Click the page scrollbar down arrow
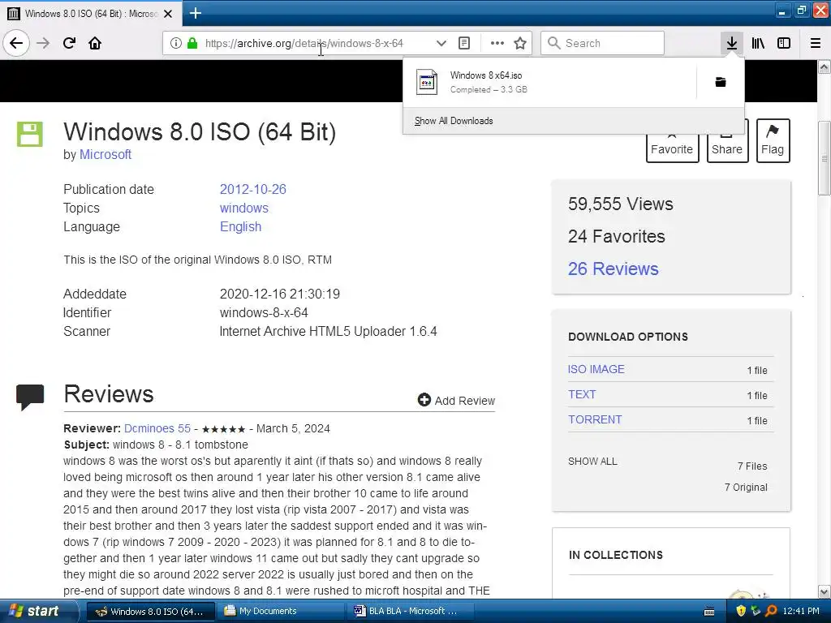Viewport: 831px width, 623px height. [x=825, y=591]
